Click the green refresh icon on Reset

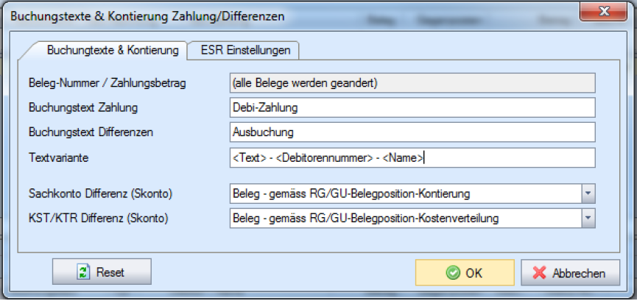[x=83, y=272]
